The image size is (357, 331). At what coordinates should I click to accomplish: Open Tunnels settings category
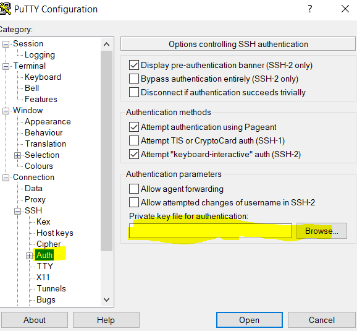(x=51, y=288)
